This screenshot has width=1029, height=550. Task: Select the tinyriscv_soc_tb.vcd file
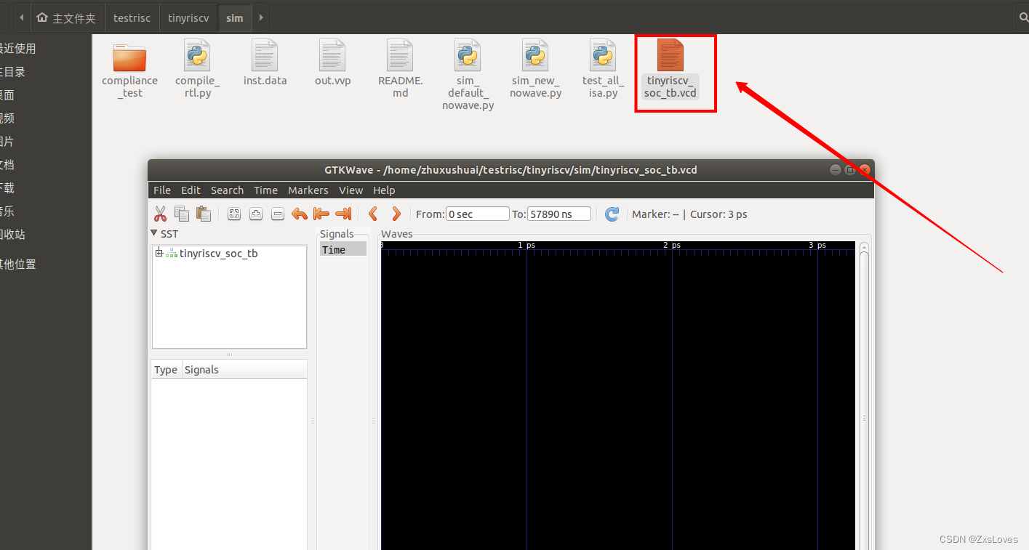tap(670, 70)
